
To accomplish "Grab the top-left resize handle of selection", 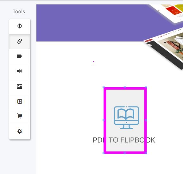I will coord(104,87).
